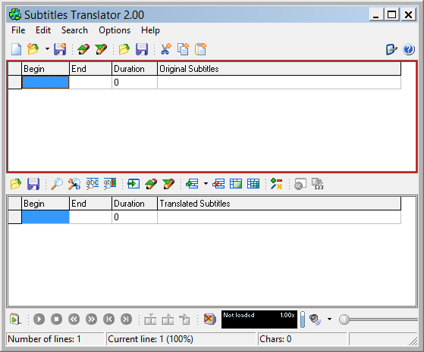Open the Help menu

pyautogui.click(x=150, y=30)
